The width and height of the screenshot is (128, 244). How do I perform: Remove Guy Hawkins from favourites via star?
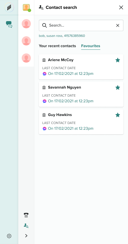point(118,115)
